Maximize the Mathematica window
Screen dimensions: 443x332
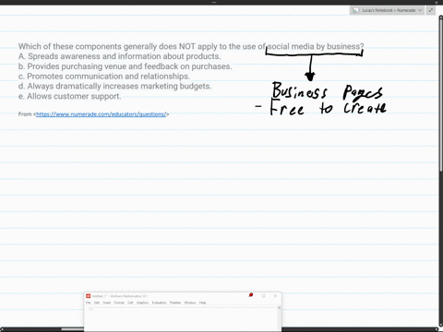(x=263, y=296)
